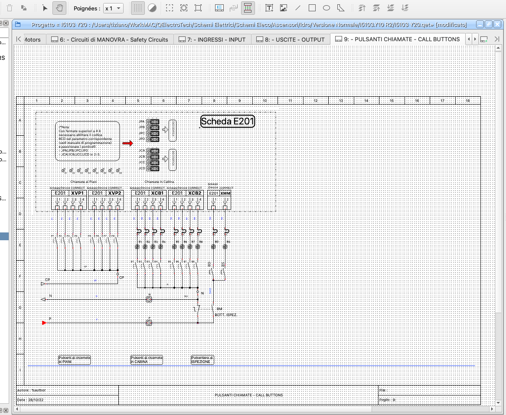The height and width of the screenshot is (415, 506).
Task: Activate the hand view mode tool
Action: pyautogui.click(x=59, y=8)
